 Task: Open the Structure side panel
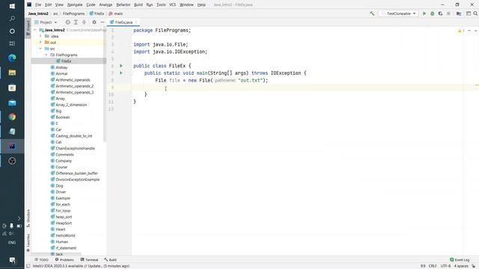click(28, 217)
